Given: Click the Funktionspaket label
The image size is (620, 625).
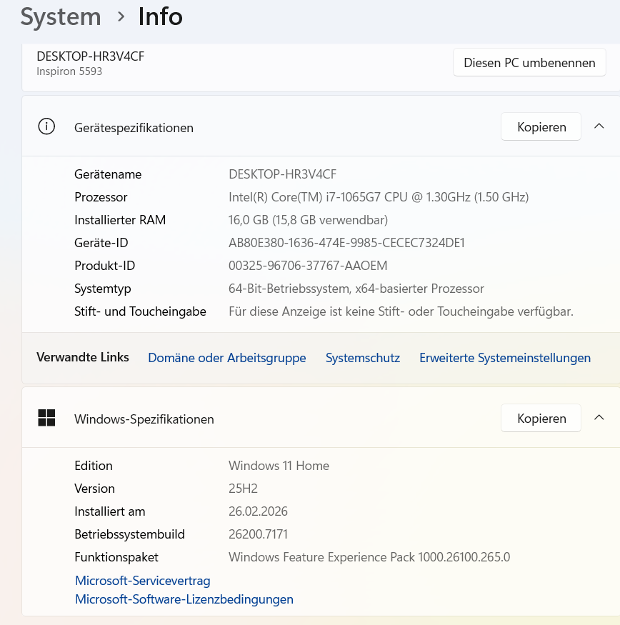Looking at the screenshot, I should pos(116,557).
